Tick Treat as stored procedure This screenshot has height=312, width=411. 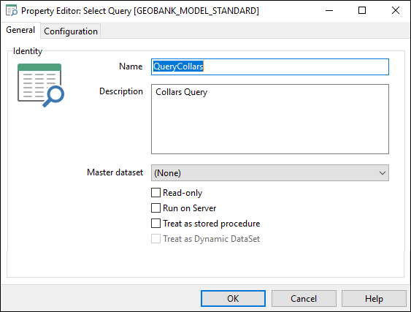tap(155, 224)
